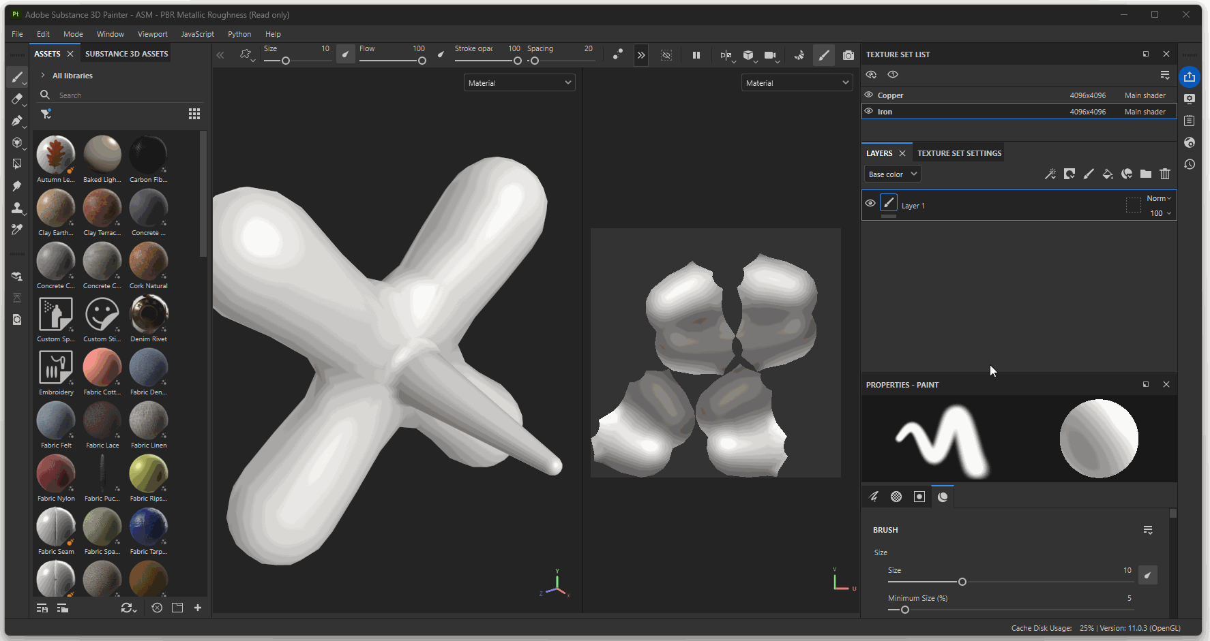The height and width of the screenshot is (641, 1210).
Task: Open the Base color channel dropdown
Action: pos(892,174)
